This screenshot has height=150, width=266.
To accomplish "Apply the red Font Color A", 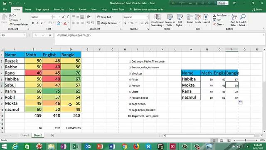I will (x=65, y=23).
